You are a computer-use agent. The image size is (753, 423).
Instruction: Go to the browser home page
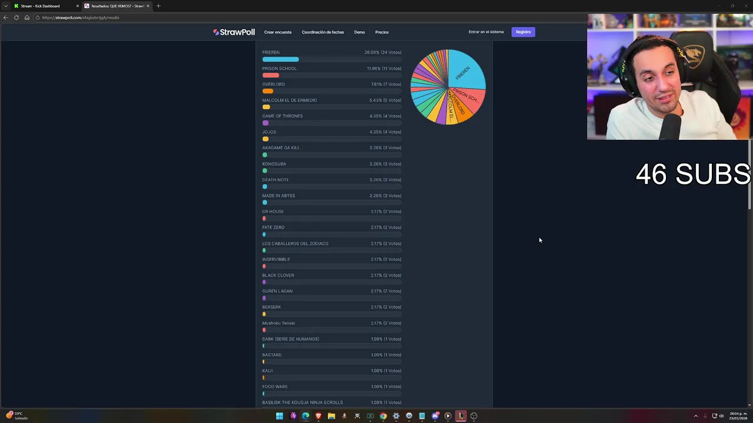[x=26, y=18]
